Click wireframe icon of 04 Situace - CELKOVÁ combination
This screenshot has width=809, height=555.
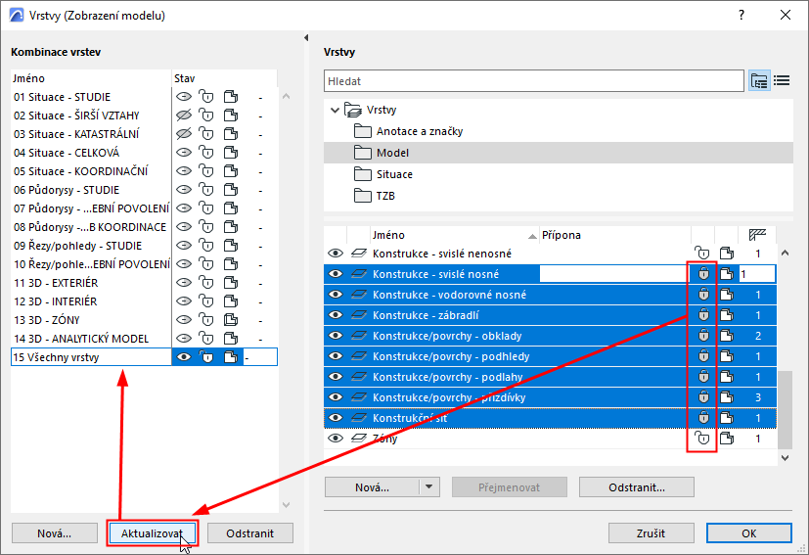tap(231, 153)
